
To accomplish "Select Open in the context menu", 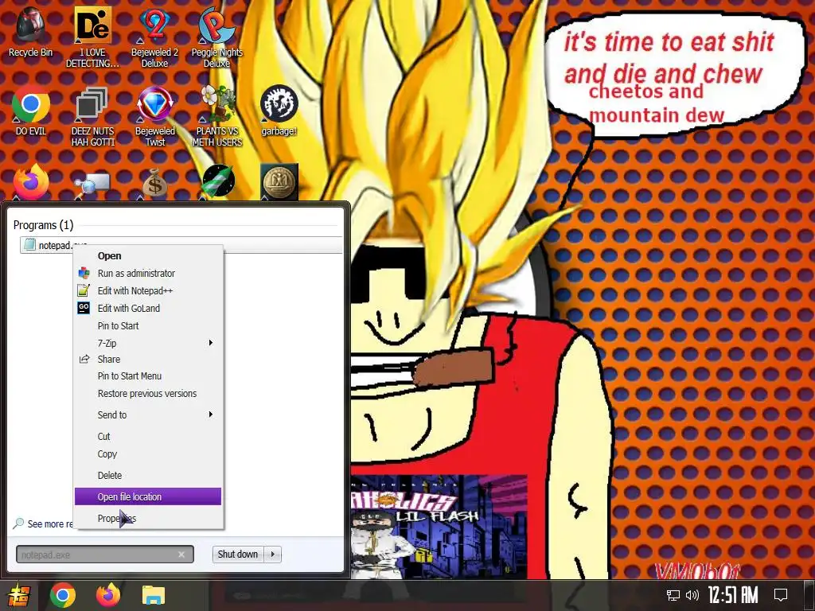I will pyautogui.click(x=147, y=255).
